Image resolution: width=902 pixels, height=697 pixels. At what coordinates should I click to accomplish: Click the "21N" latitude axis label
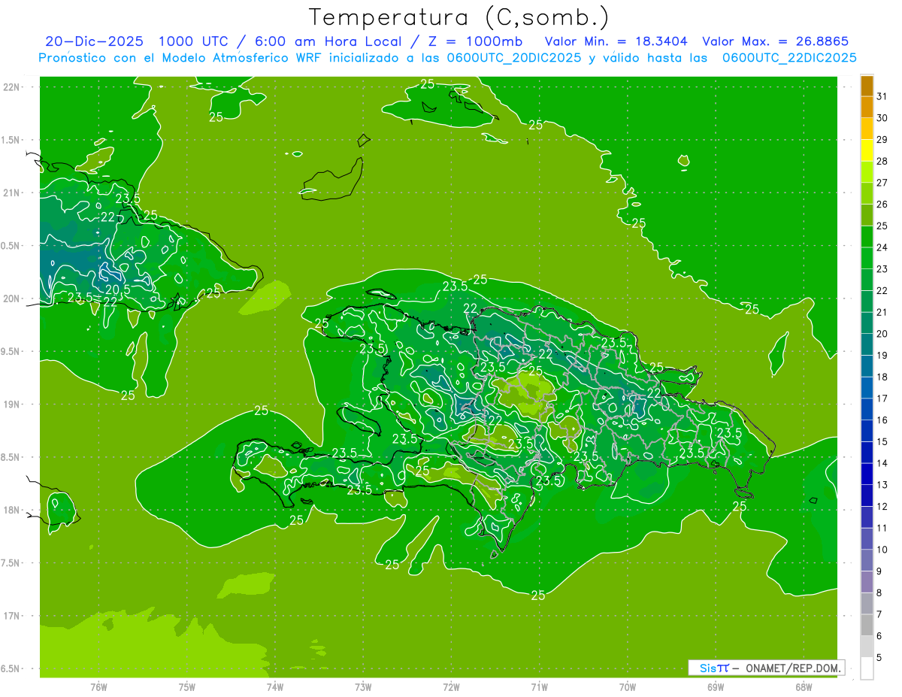[13, 193]
